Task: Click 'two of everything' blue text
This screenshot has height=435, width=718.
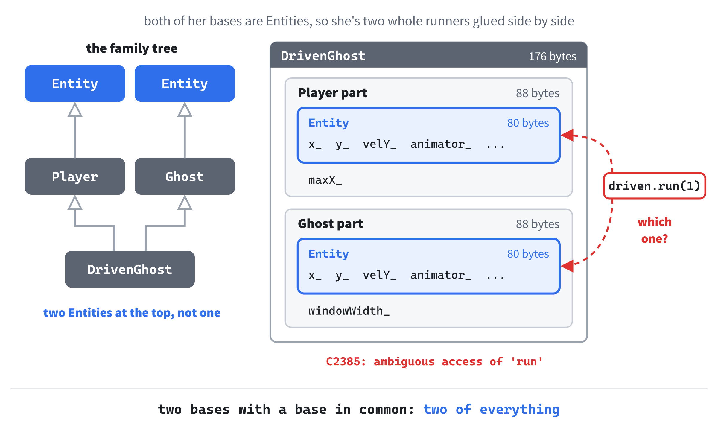Action: pos(491,409)
